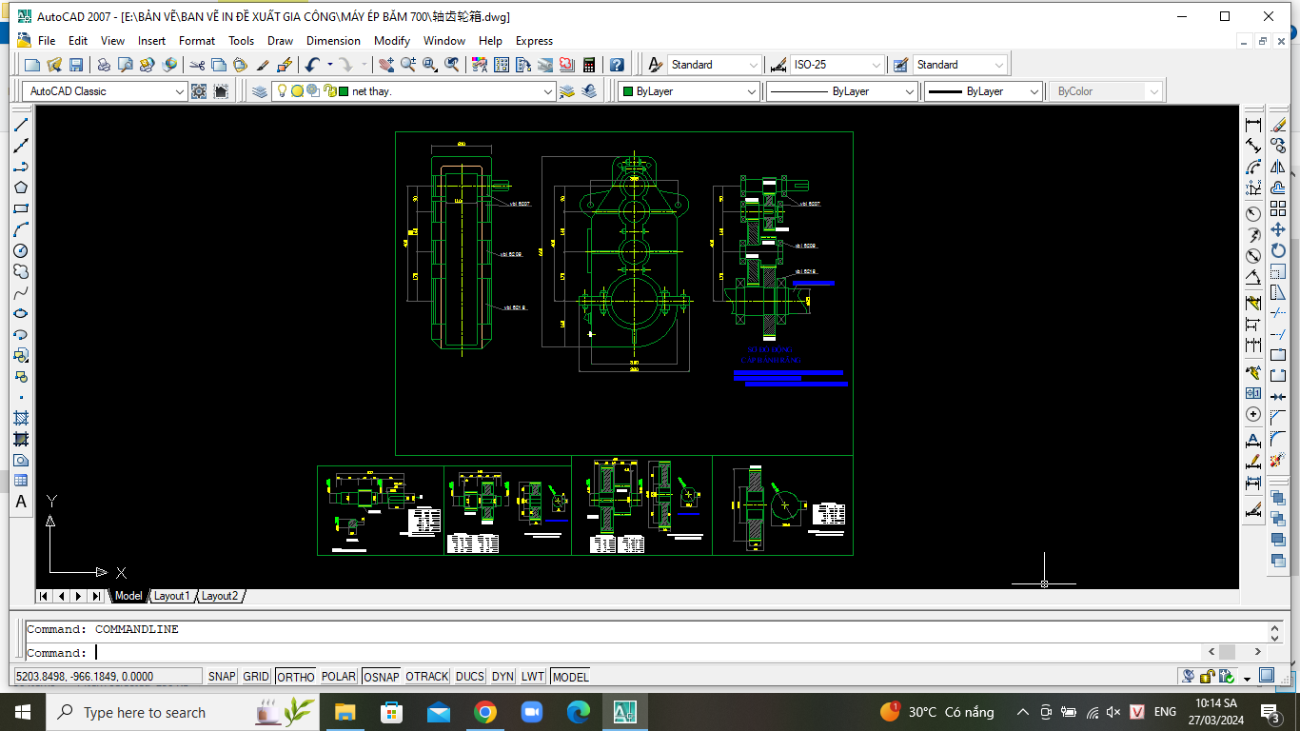Expand the AutoCAD Classic workspace dropdown
1300x731 pixels.
coord(180,91)
